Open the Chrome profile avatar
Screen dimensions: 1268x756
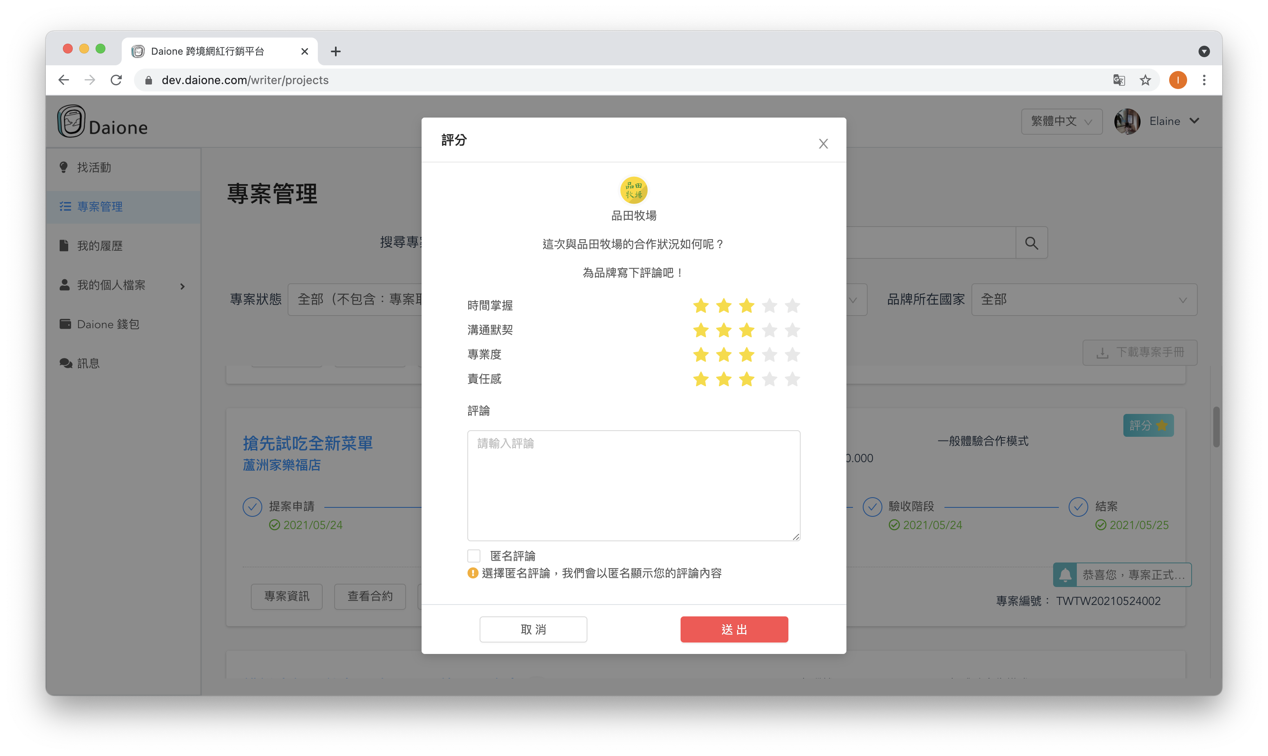click(1178, 80)
